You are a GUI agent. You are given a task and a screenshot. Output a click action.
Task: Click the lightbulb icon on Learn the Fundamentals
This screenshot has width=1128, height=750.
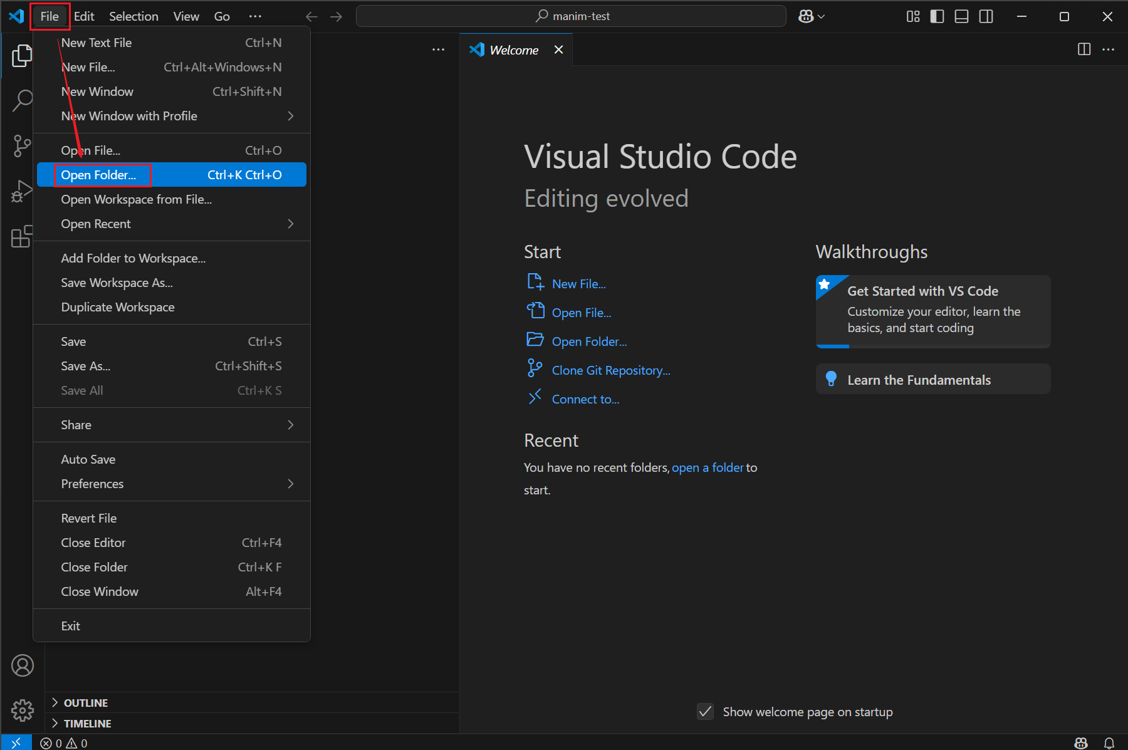coord(831,379)
